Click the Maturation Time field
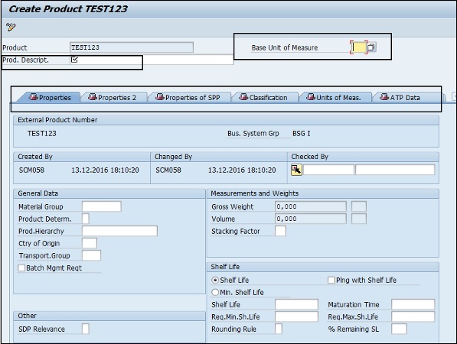The height and width of the screenshot is (344, 457). coord(413,304)
